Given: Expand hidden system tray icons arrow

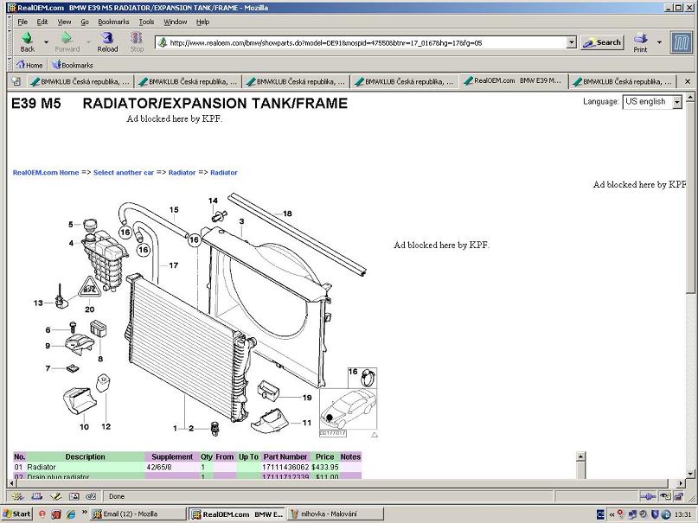Looking at the screenshot, I should 612,514.
